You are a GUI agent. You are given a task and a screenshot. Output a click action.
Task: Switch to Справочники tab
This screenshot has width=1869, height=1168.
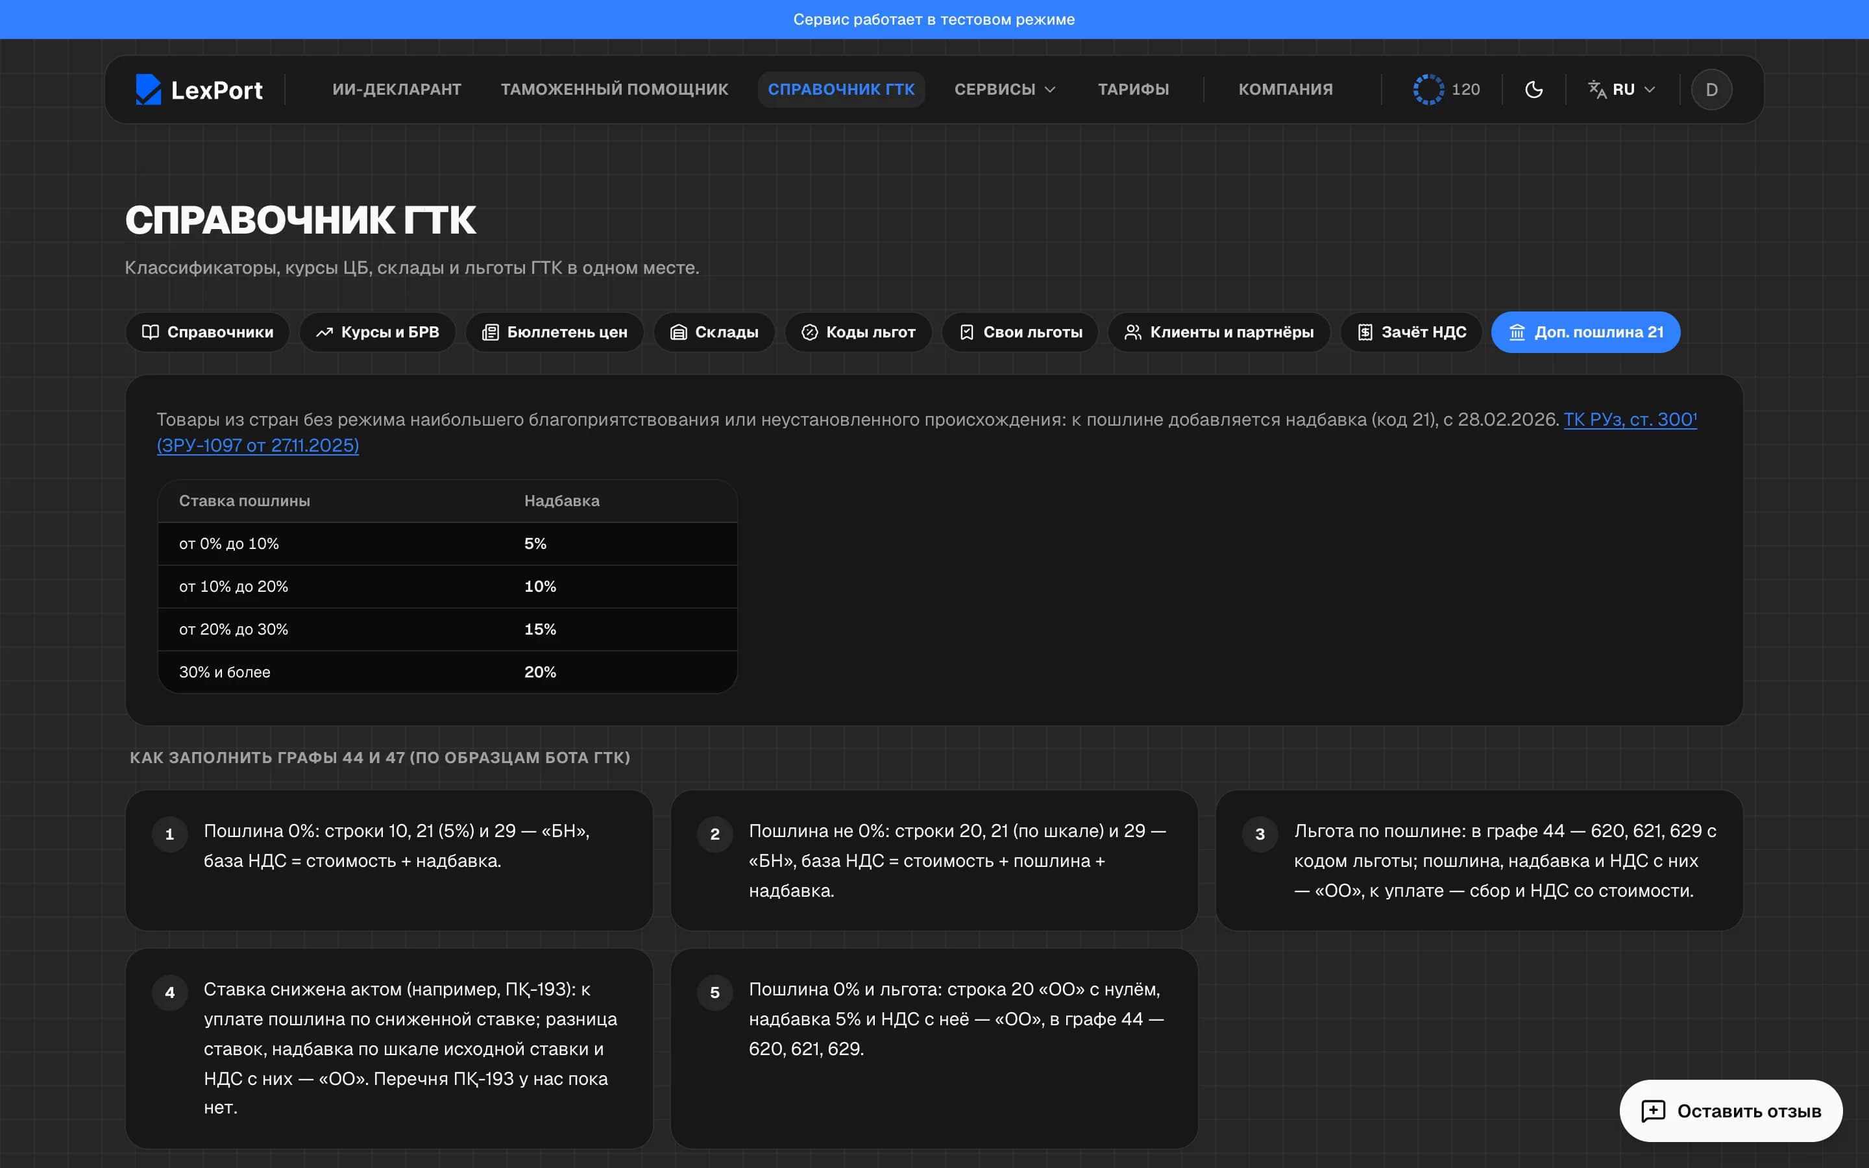pyautogui.click(x=207, y=332)
